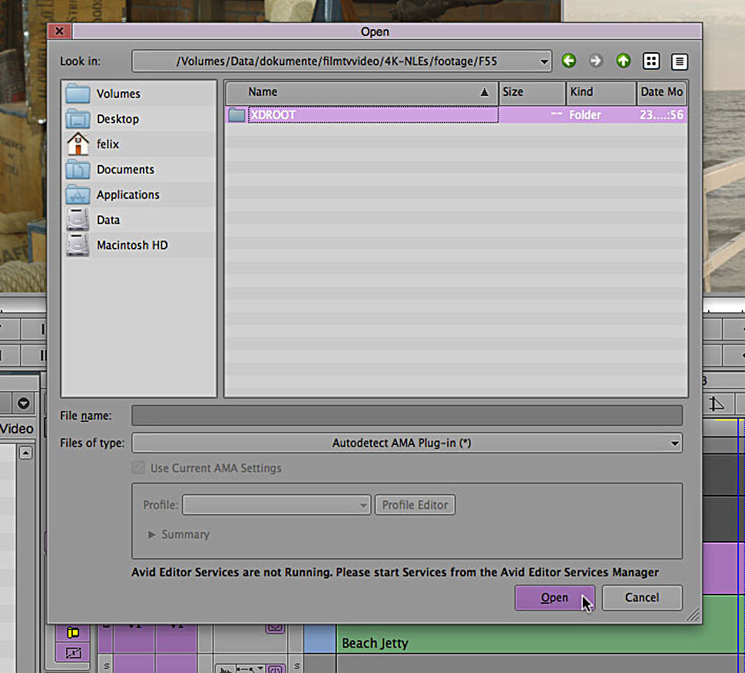Click the File name input field
Image resolution: width=745 pixels, height=673 pixels.
(406, 416)
